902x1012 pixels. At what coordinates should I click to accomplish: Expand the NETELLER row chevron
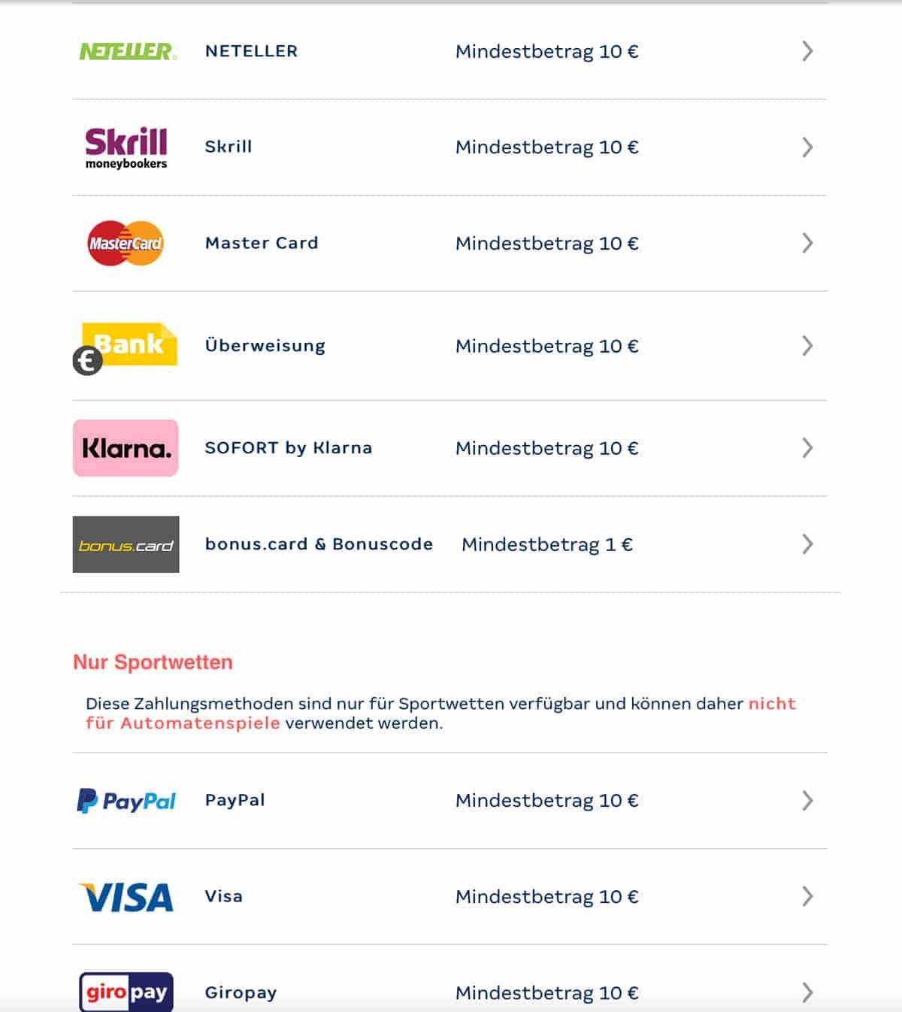[x=807, y=51]
